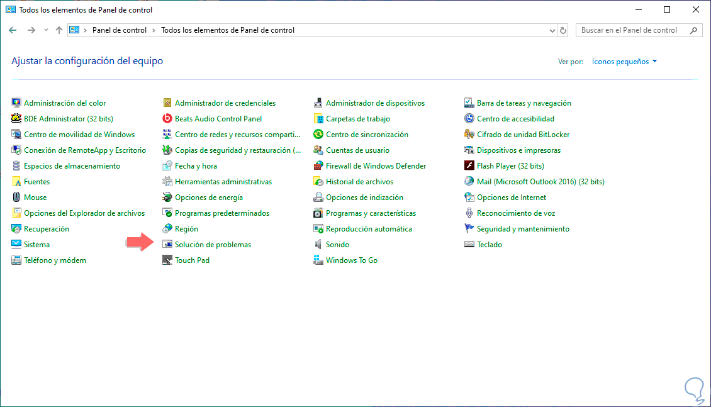Expand the address bar history dropdown
This screenshot has width=711, height=407.
point(552,30)
